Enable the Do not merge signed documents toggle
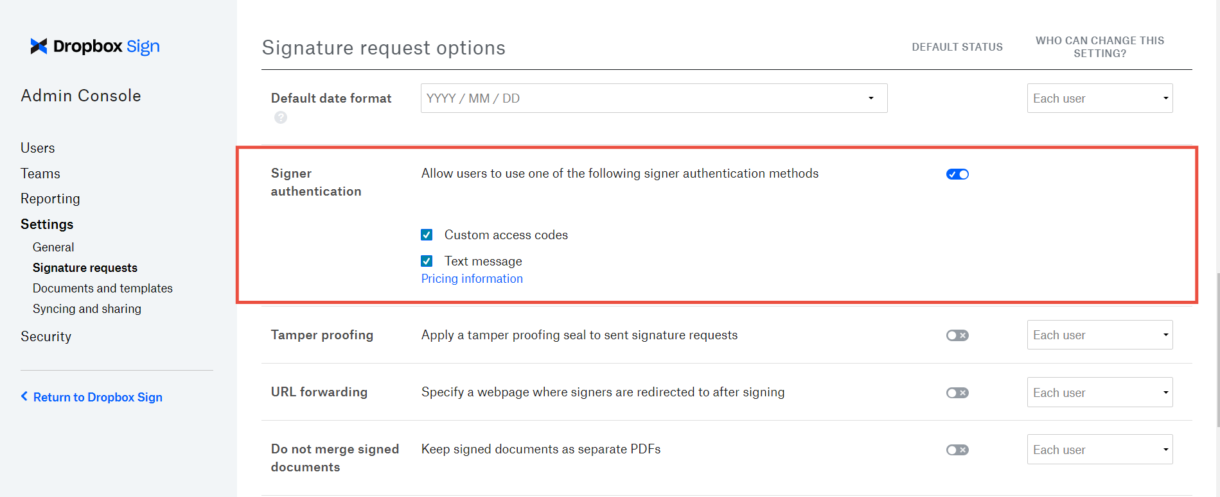This screenshot has width=1220, height=497. [957, 450]
